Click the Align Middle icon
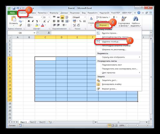Image resolution: width=160 pixels, height=134 pixels. [58, 17]
